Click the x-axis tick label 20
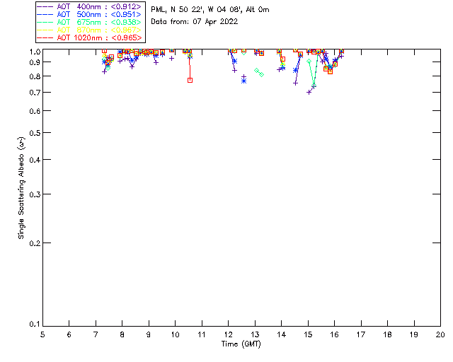453x362 pixels. pos(440,334)
